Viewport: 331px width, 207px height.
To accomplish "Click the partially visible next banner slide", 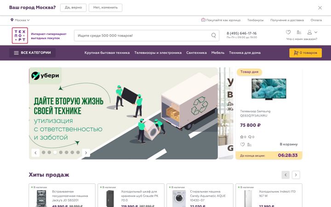I will 226,113.
